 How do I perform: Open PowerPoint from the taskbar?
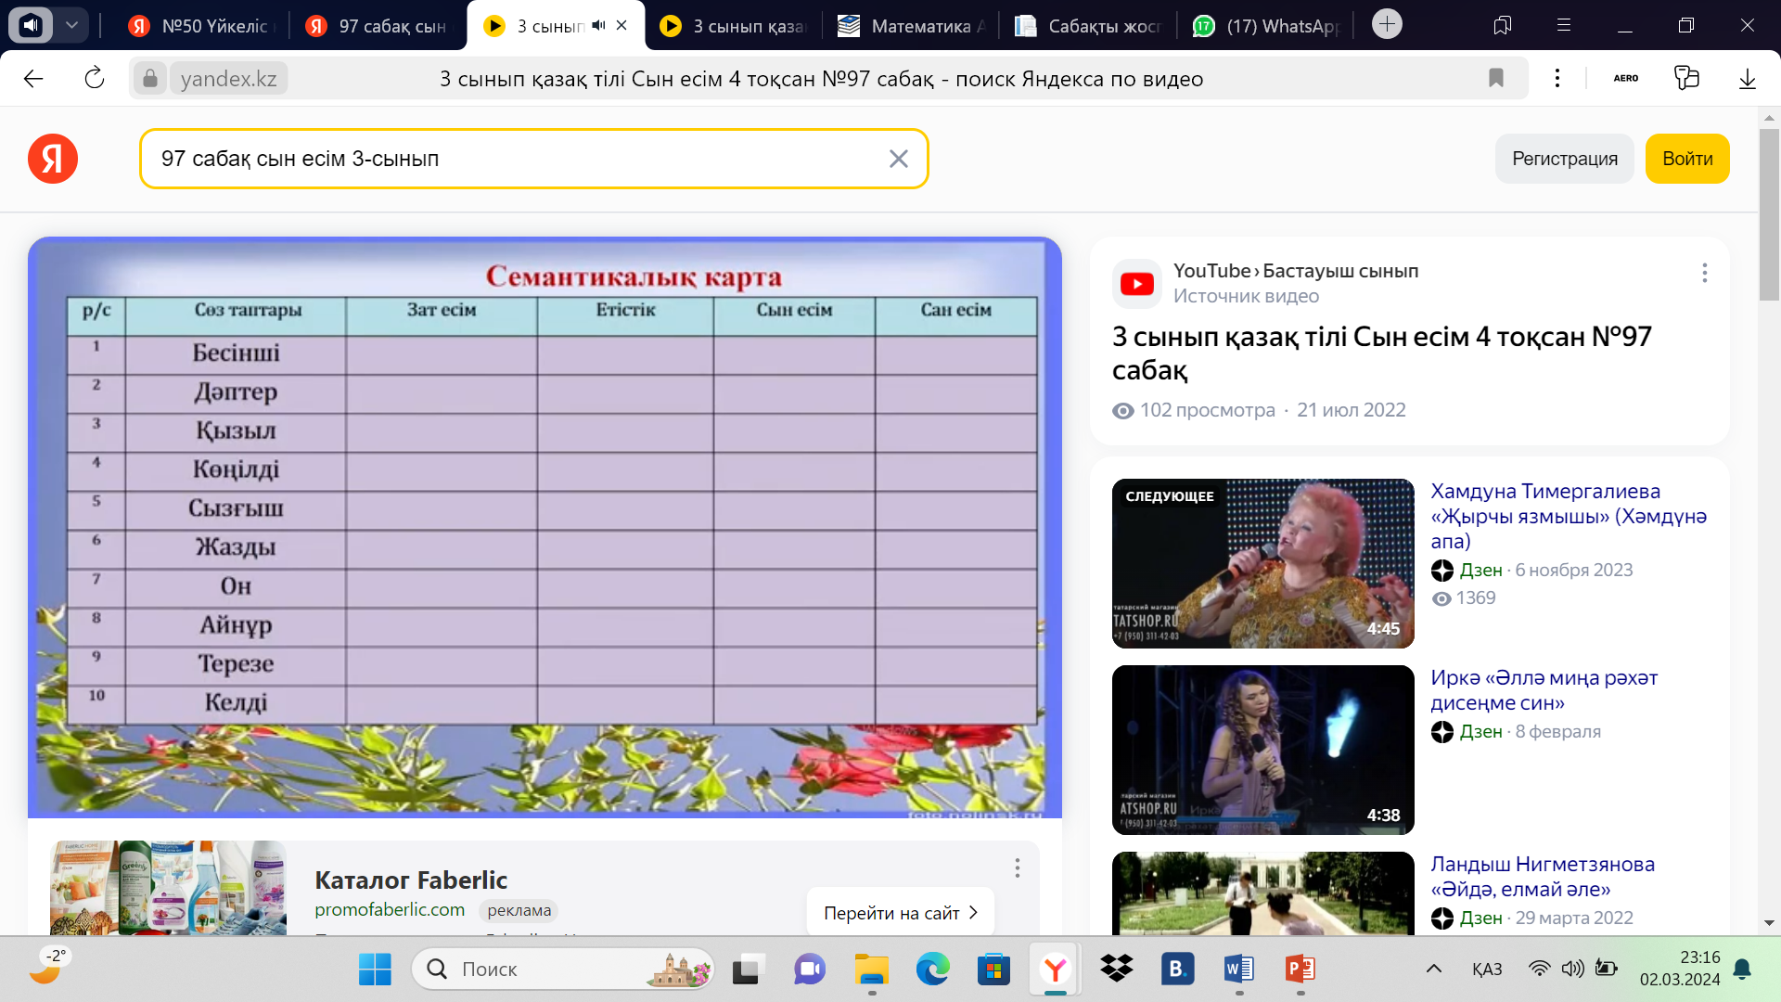point(1300,970)
